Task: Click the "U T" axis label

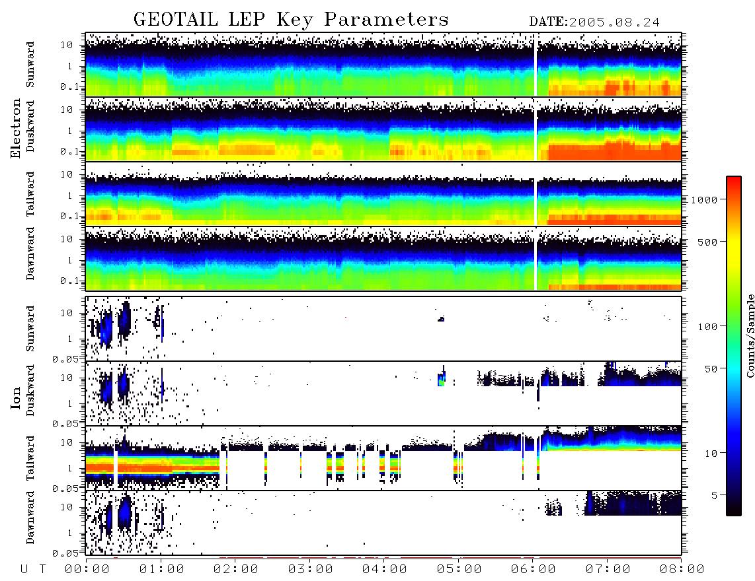Action: click(33, 570)
